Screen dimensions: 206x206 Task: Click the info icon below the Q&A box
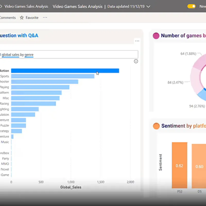(x=136, y=61)
